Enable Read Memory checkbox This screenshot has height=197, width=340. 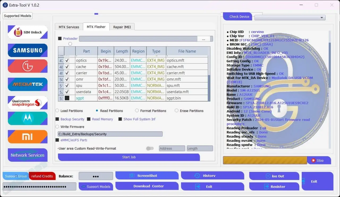point(89,119)
